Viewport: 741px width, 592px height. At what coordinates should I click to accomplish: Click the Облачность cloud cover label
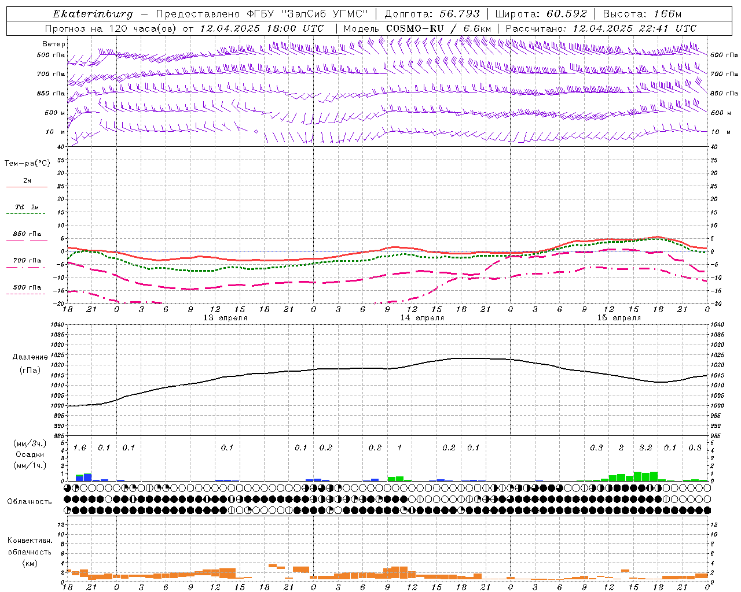click(x=30, y=502)
